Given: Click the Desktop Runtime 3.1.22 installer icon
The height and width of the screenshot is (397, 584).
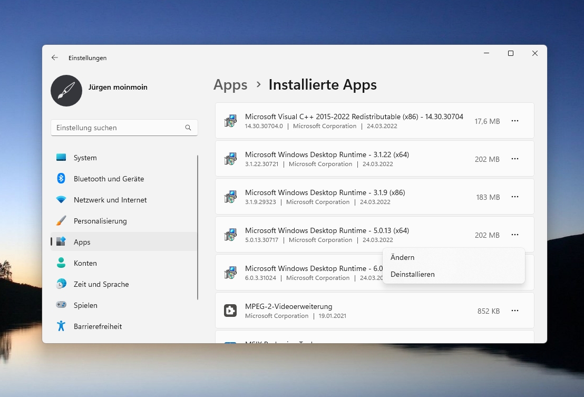Looking at the screenshot, I should [230, 159].
